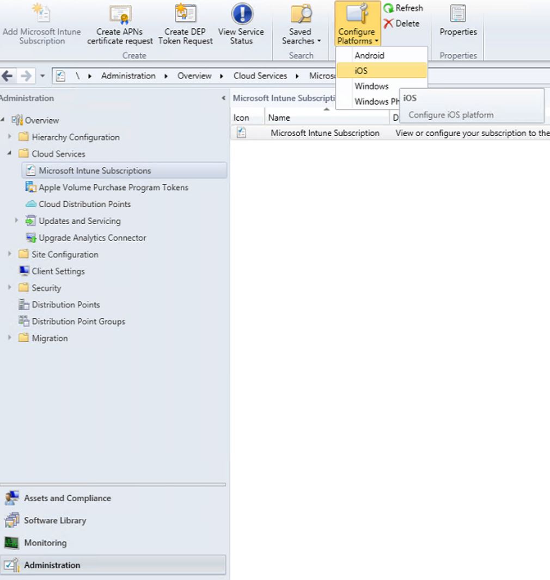Expand the Hierarchy Configuration node
Screen dimensions: 550x580
10,137
